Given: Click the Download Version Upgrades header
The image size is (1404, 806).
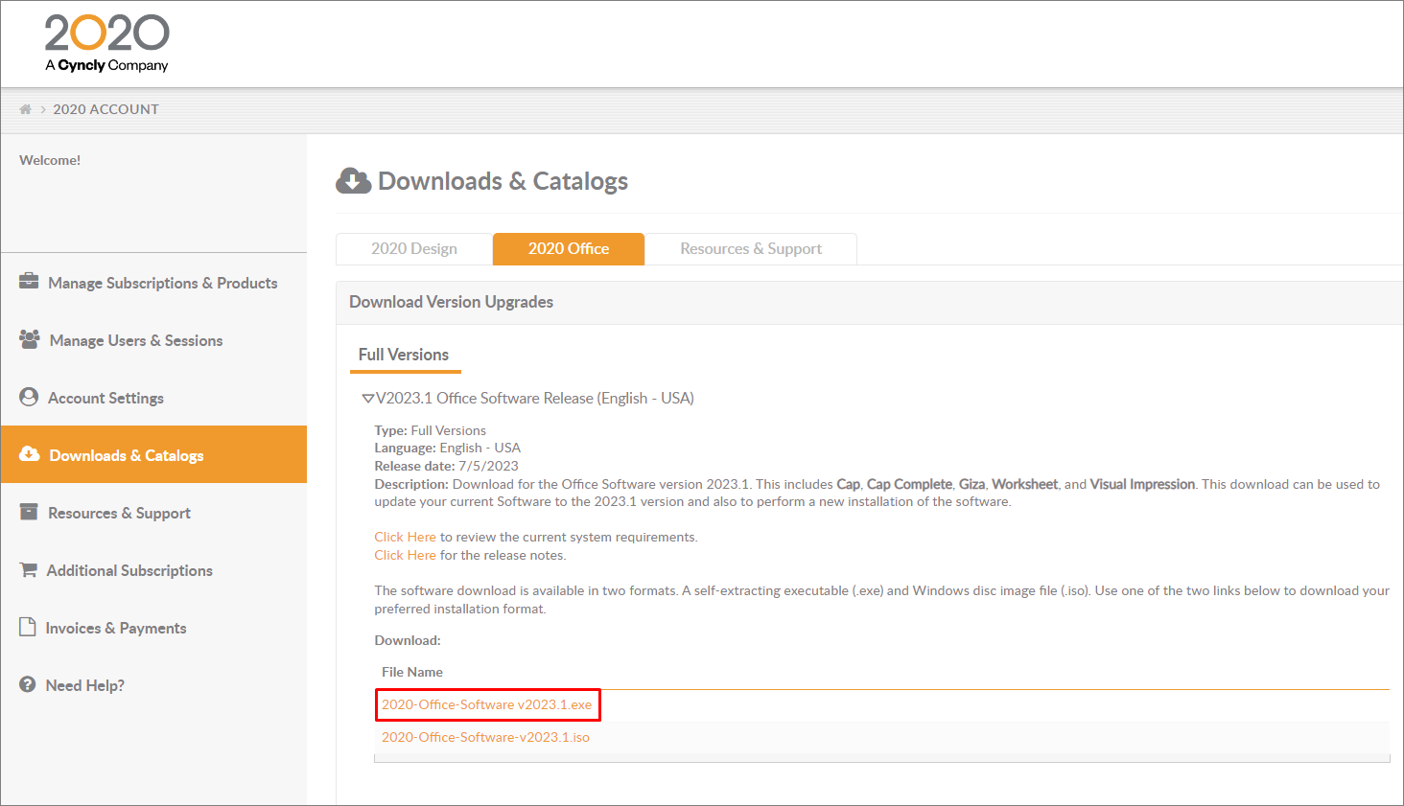Looking at the screenshot, I should (x=451, y=302).
